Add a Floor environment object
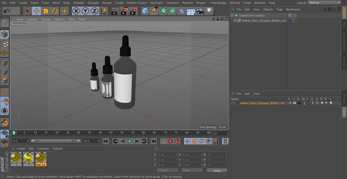This screenshot has height=179, width=347. pyautogui.click(x=191, y=11)
